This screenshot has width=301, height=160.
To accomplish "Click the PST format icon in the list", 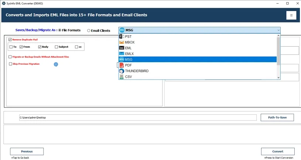I will coord(122,36).
